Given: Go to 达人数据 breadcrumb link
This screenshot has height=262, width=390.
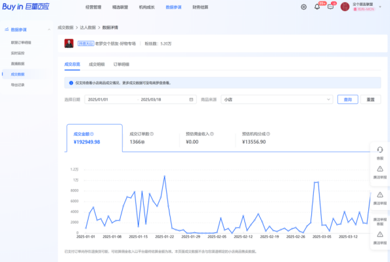Looking at the screenshot, I should (x=88, y=28).
